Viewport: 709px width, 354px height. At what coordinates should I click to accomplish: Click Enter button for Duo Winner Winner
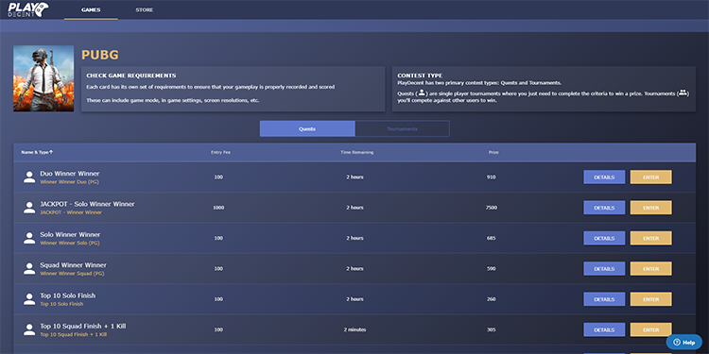pyautogui.click(x=650, y=177)
